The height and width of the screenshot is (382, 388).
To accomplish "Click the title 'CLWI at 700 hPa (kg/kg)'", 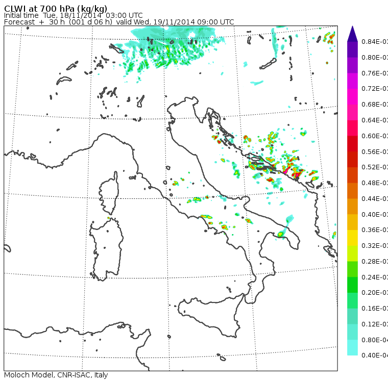I will click(56, 9).
